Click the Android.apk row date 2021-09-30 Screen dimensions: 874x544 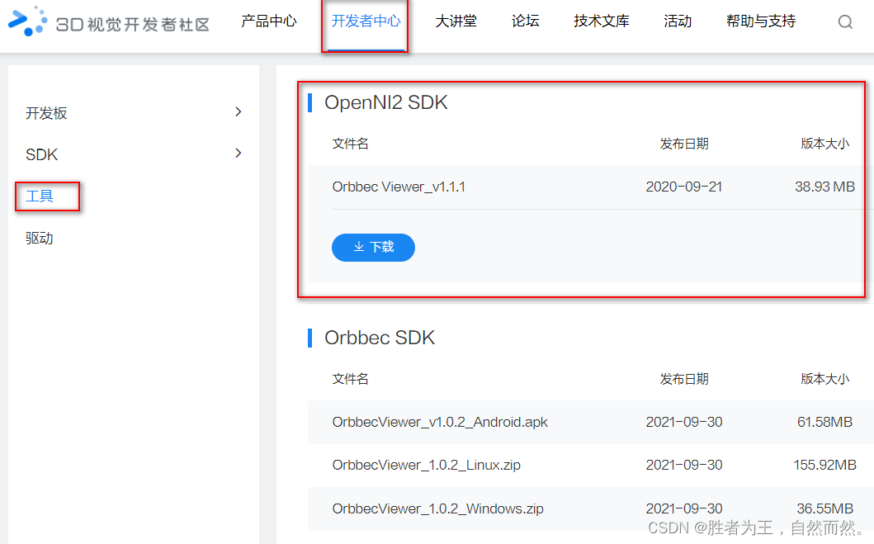[684, 422]
